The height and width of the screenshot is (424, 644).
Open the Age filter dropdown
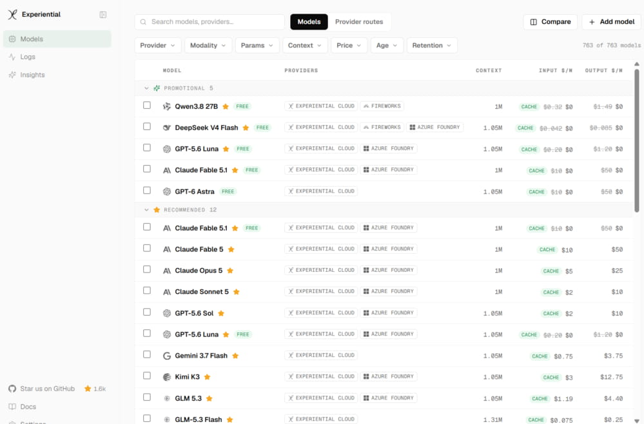(x=387, y=46)
